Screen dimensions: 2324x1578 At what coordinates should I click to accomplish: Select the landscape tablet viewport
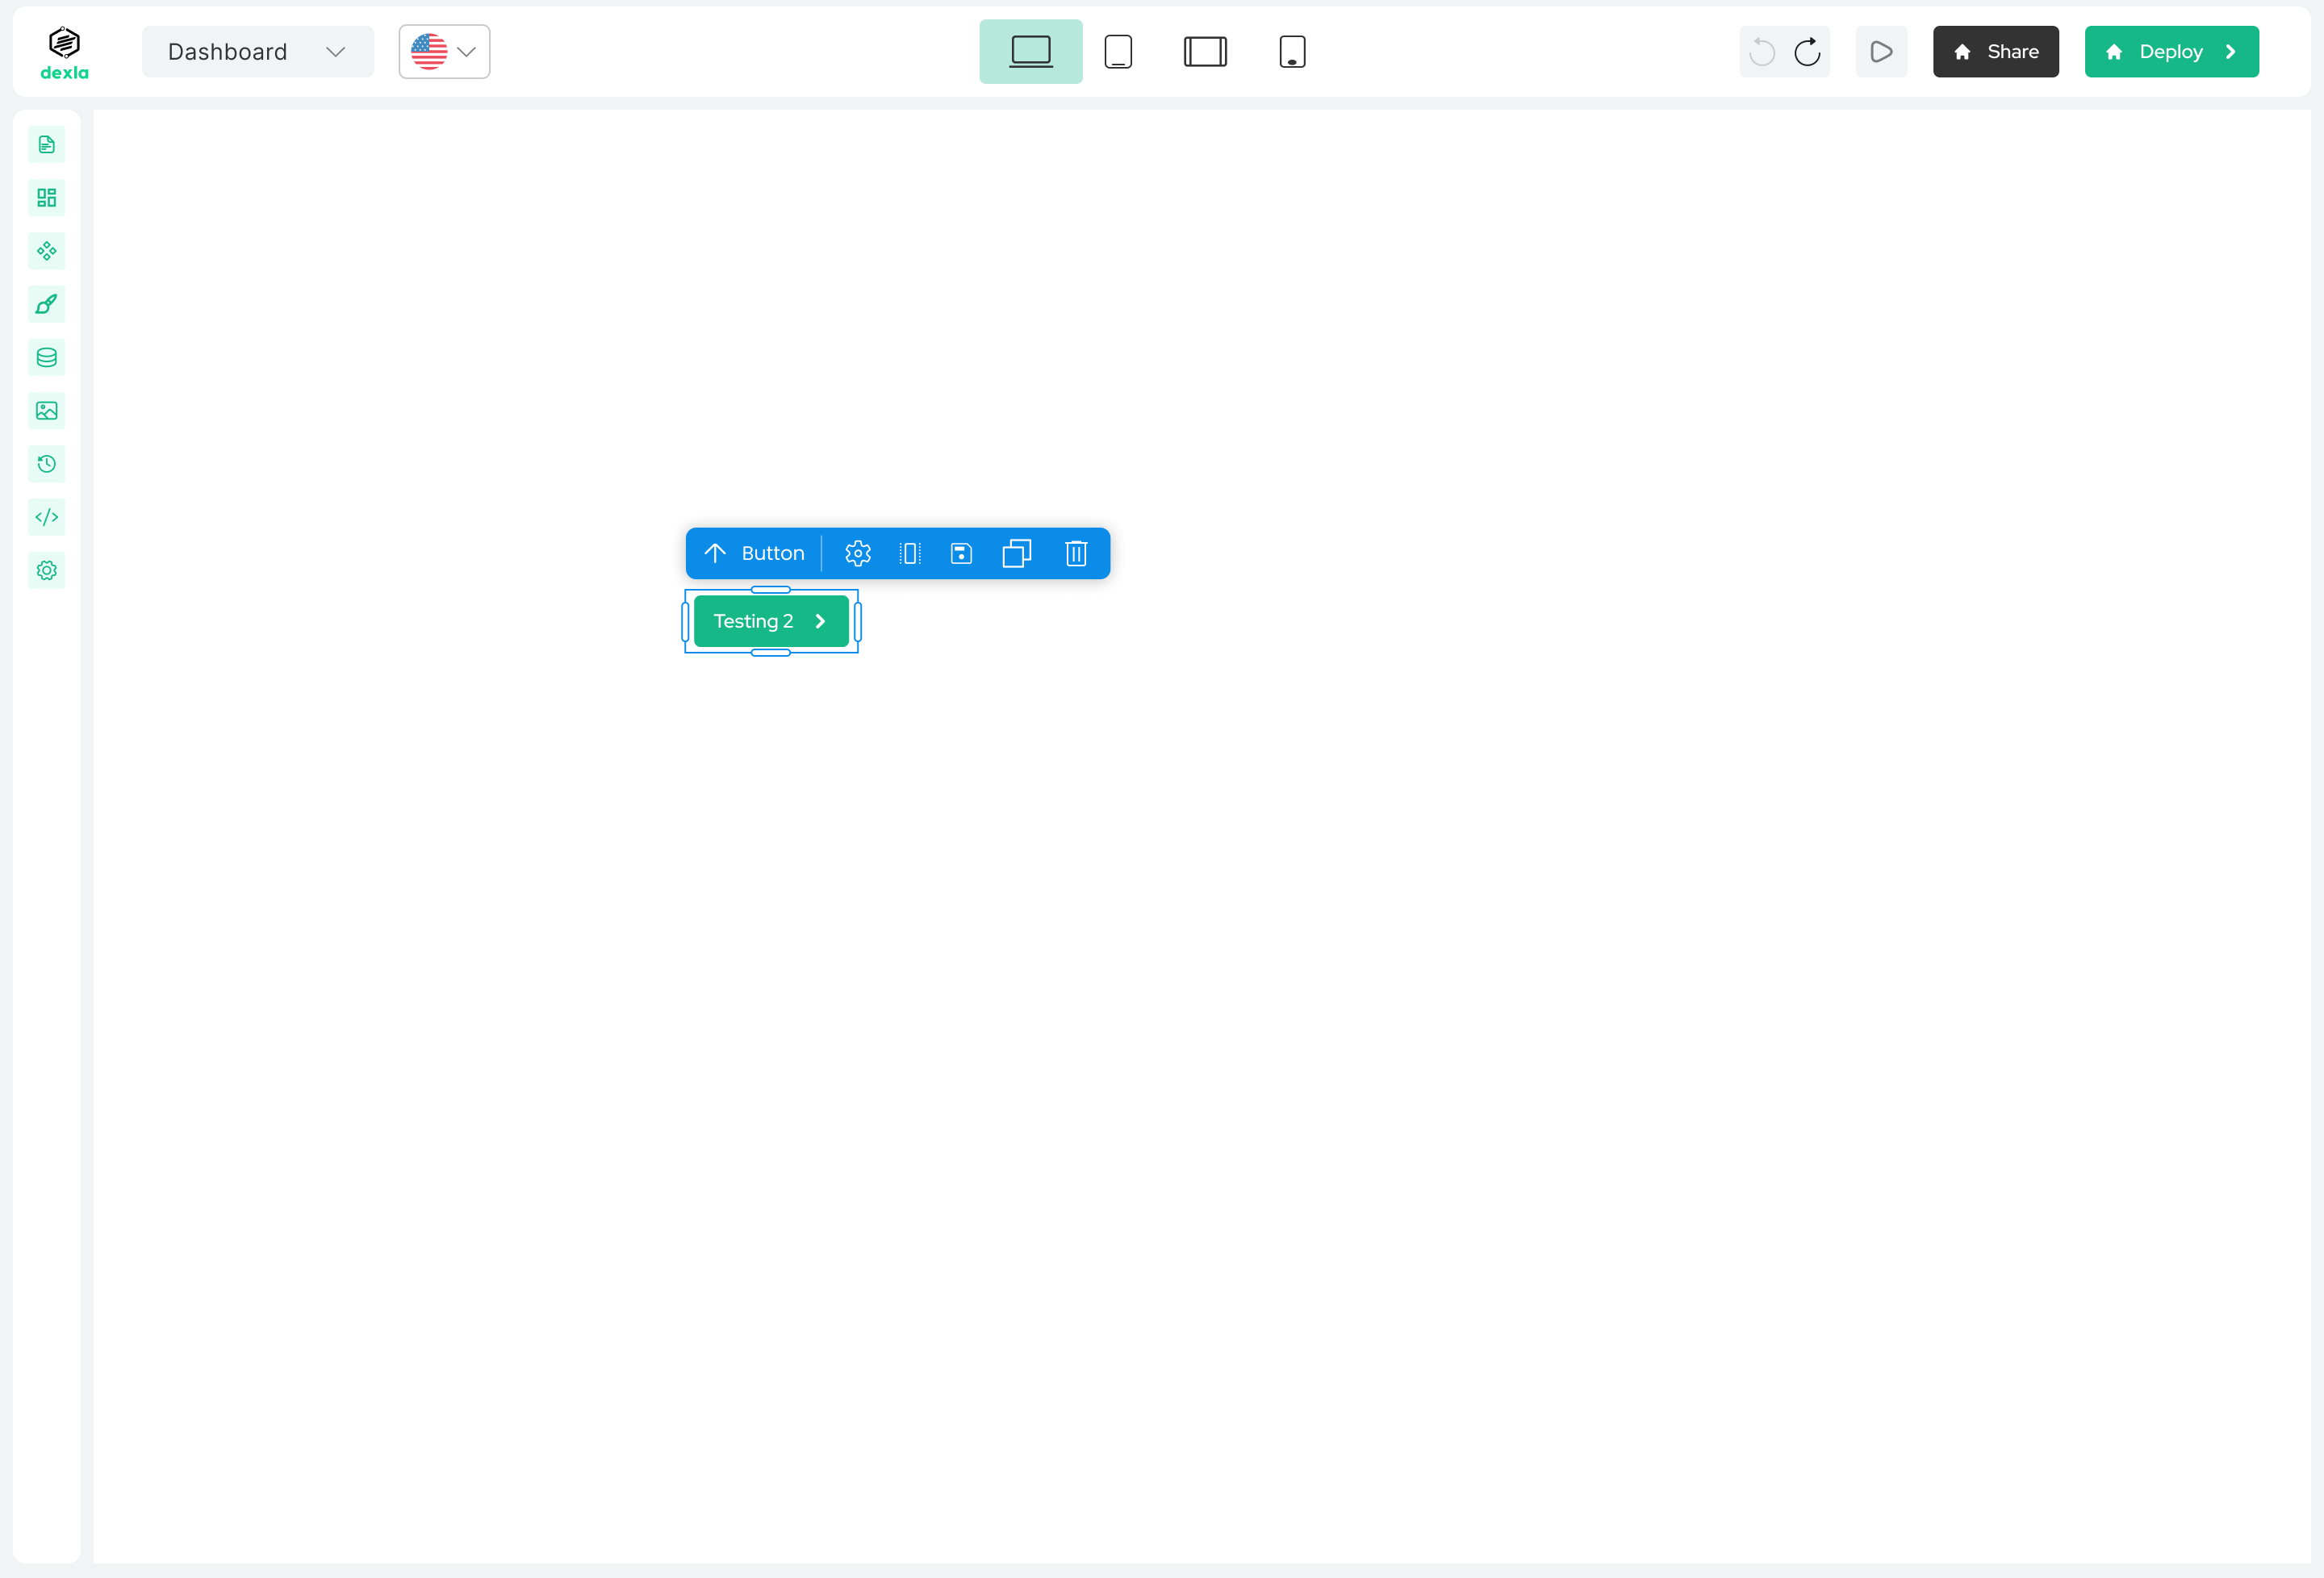coord(1205,52)
